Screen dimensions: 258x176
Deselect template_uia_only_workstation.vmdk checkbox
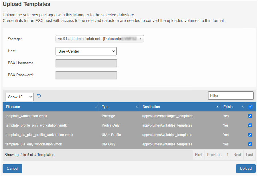[x=250, y=144]
